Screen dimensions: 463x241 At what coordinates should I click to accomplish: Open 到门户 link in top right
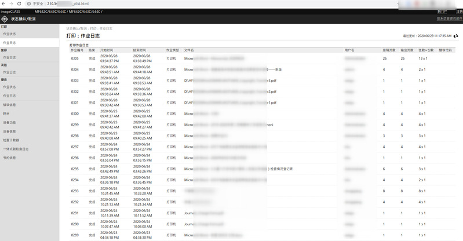(x=442, y=12)
